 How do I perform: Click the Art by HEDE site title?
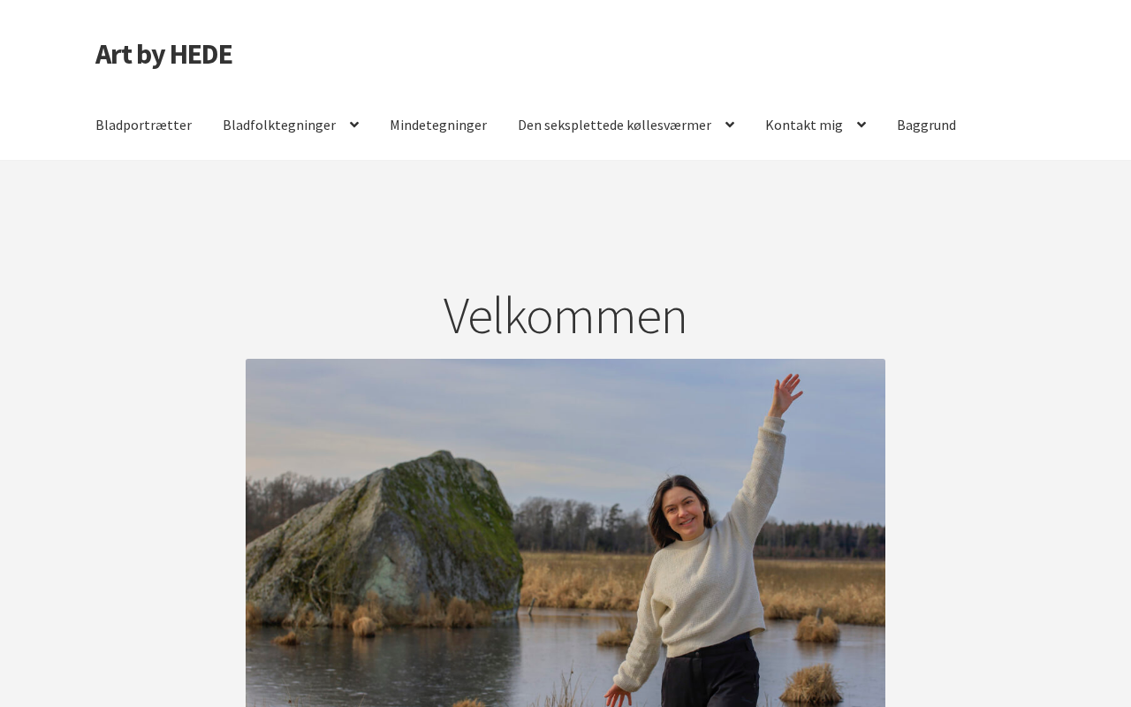(163, 54)
